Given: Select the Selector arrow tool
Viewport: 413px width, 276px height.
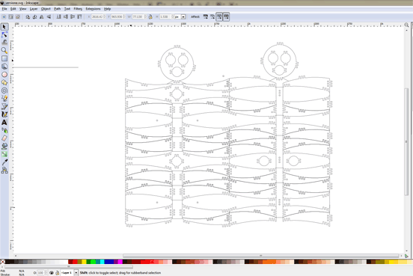Looking at the screenshot, I should (4, 27).
